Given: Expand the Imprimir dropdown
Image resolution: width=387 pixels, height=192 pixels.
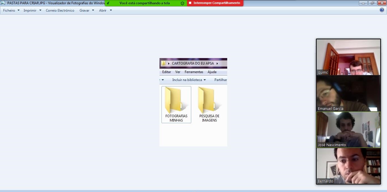Looking at the screenshot, I should (x=32, y=10).
